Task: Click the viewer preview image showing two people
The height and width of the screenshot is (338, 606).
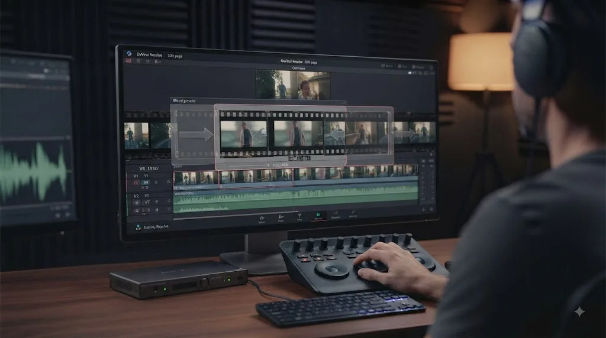Action: [292, 85]
